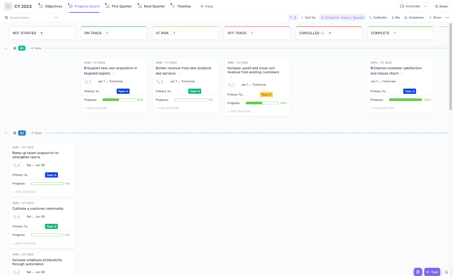Open the notepad icon at bottom right
Viewport: 453px width, 276px height.
point(418,272)
